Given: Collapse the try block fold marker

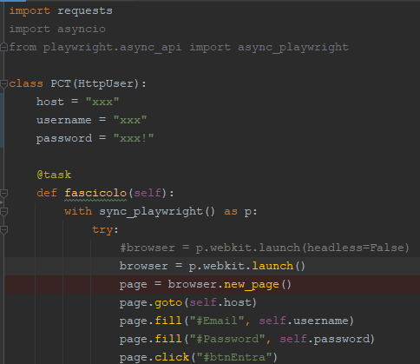Looking at the screenshot, I should 3,230.
